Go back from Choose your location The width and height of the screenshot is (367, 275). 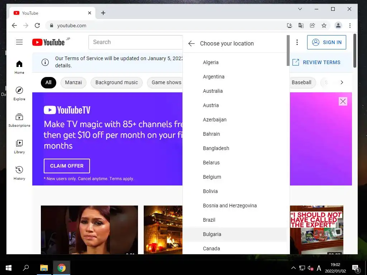point(191,43)
